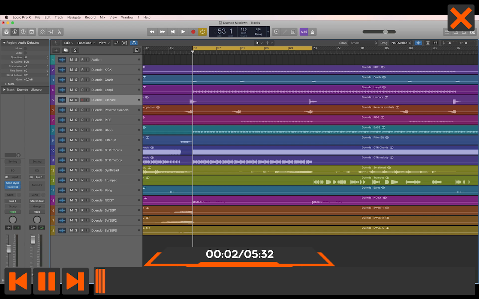The height and width of the screenshot is (299, 479).
Task: Click the transport Solo icon
Action: pos(293,32)
